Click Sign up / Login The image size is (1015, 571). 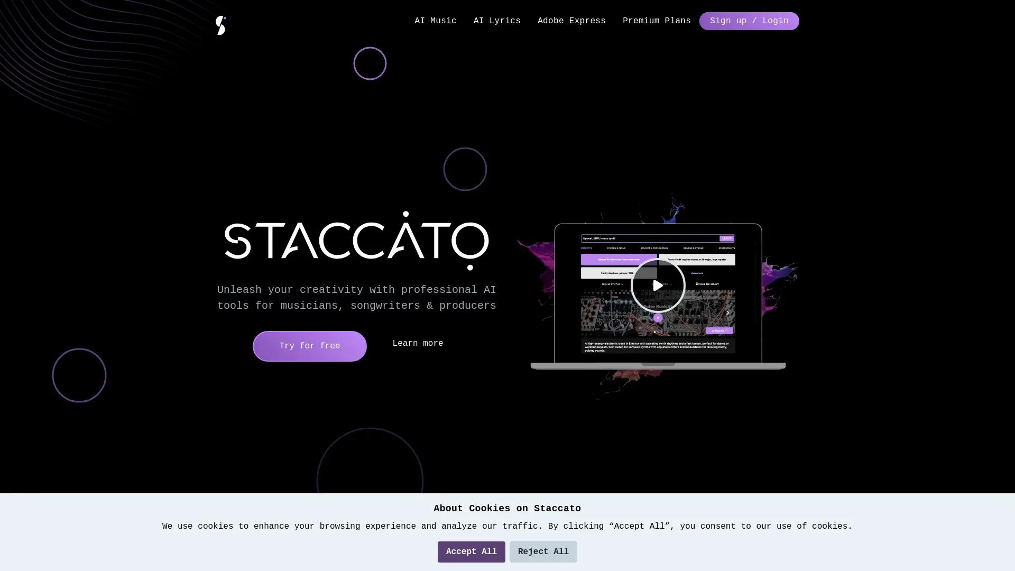tap(749, 21)
